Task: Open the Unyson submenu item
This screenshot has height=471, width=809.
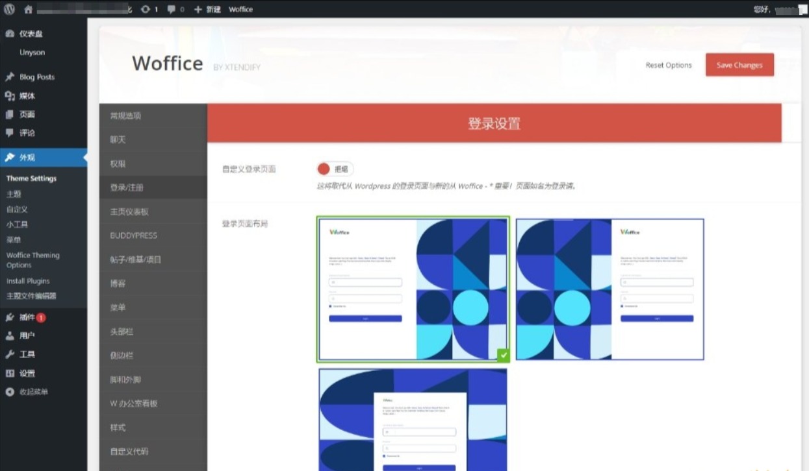Action: coord(32,53)
